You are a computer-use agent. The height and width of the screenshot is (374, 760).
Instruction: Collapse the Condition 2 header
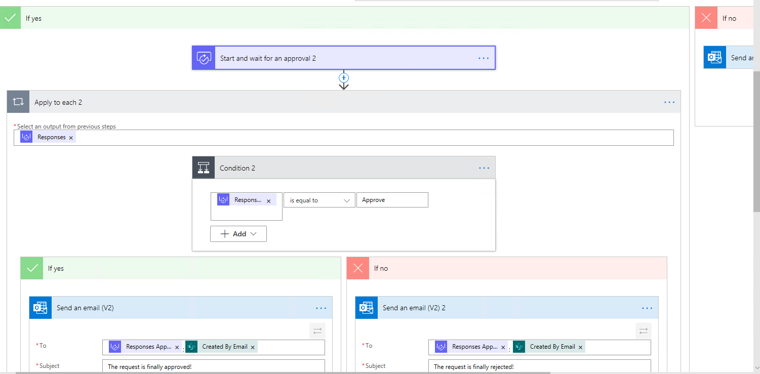click(x=344, y=168)
